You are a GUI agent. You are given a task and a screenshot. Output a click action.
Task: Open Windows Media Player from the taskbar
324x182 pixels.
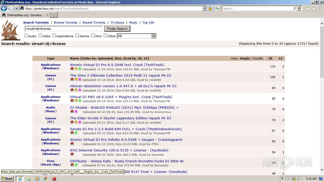coord(37,179)
